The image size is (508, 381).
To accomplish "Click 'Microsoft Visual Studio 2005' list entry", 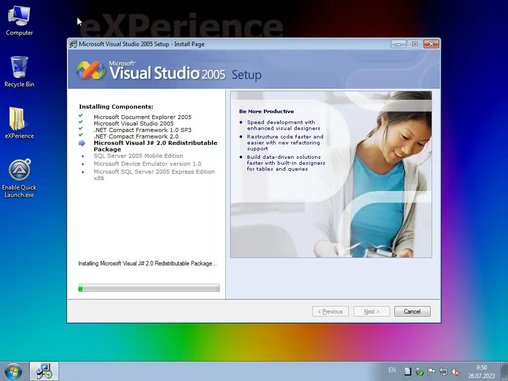I will pos(133,124).
